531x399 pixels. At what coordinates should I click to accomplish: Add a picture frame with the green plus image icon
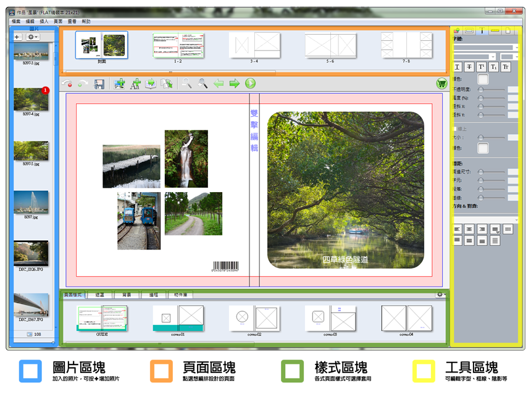(119, 83)
